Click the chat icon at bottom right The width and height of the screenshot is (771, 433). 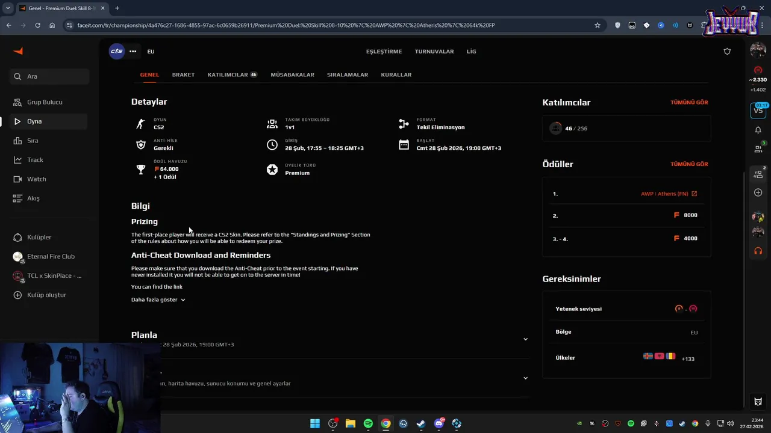(x=758, y=402)
